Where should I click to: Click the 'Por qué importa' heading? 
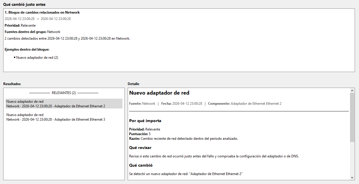tap(145, 121)
